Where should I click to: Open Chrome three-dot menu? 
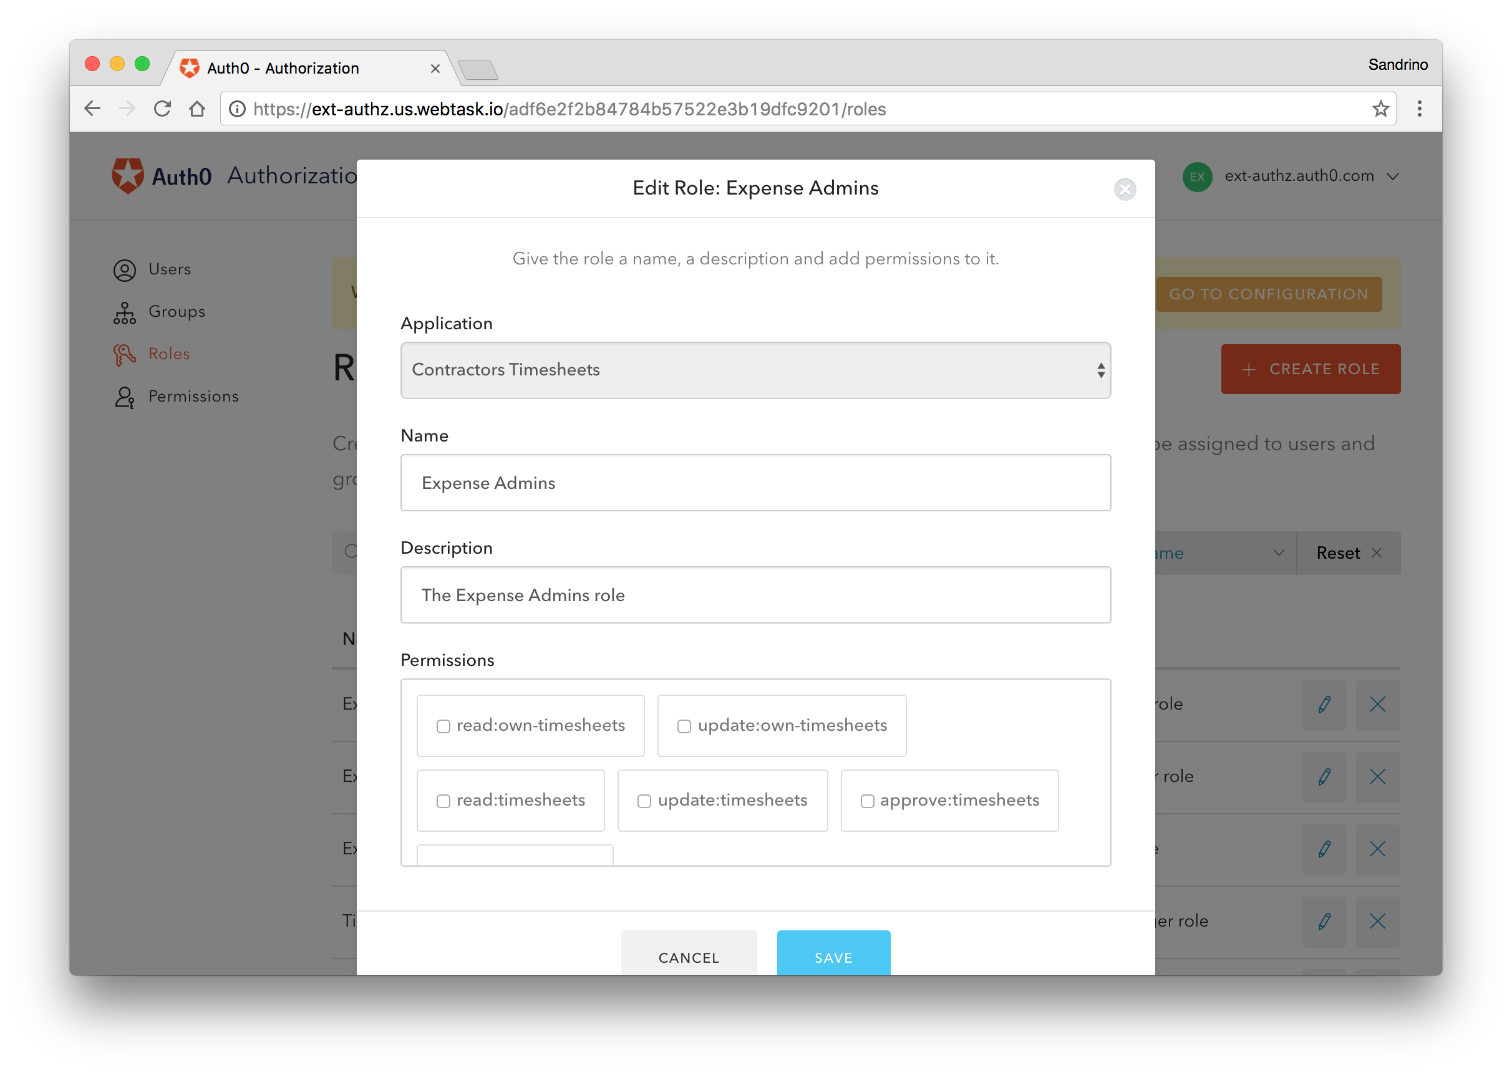(1419, 108)
